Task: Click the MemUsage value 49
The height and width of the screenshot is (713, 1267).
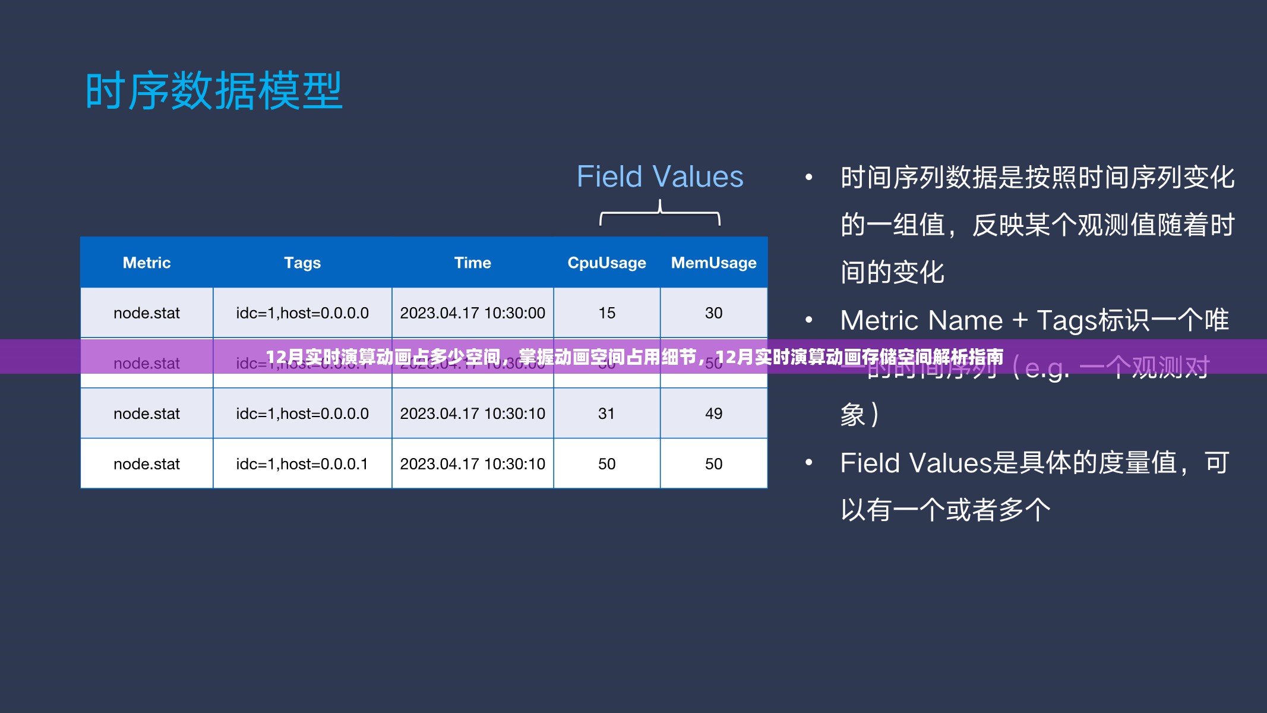Action: tap(714, 414)
